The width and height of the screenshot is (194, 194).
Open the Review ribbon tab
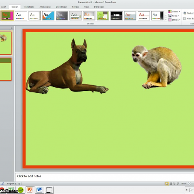75,7
